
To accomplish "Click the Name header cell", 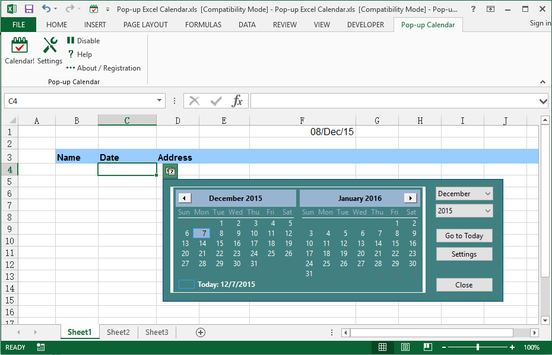I will (77, 157).
